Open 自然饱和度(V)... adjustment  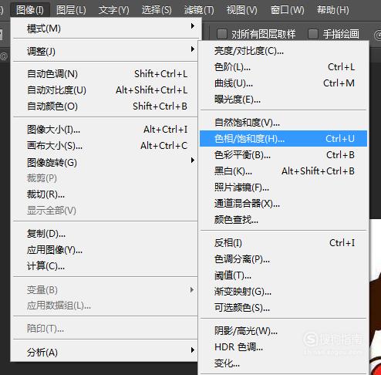[x=283, y=123]
